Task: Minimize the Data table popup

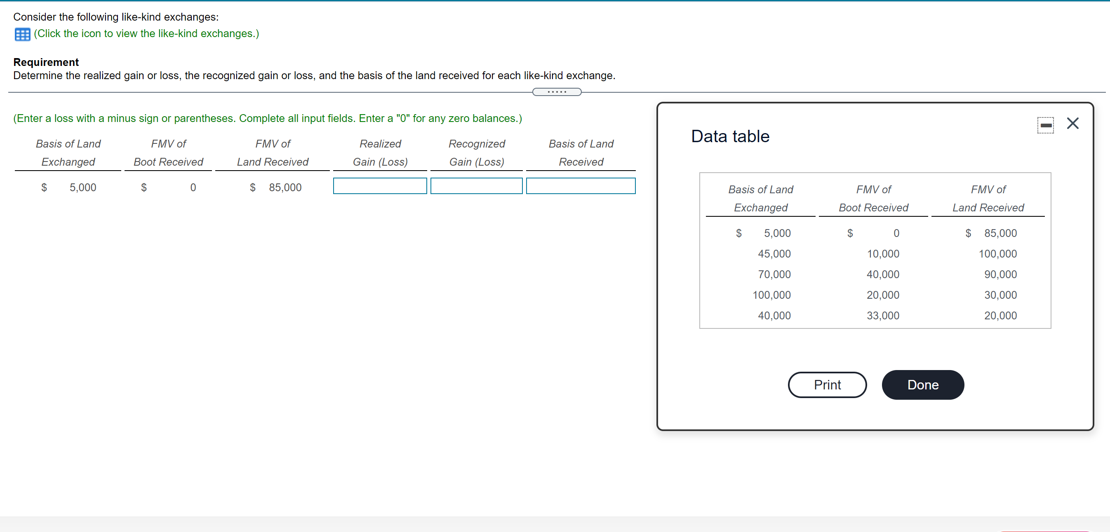Action: coord(1045,125)
